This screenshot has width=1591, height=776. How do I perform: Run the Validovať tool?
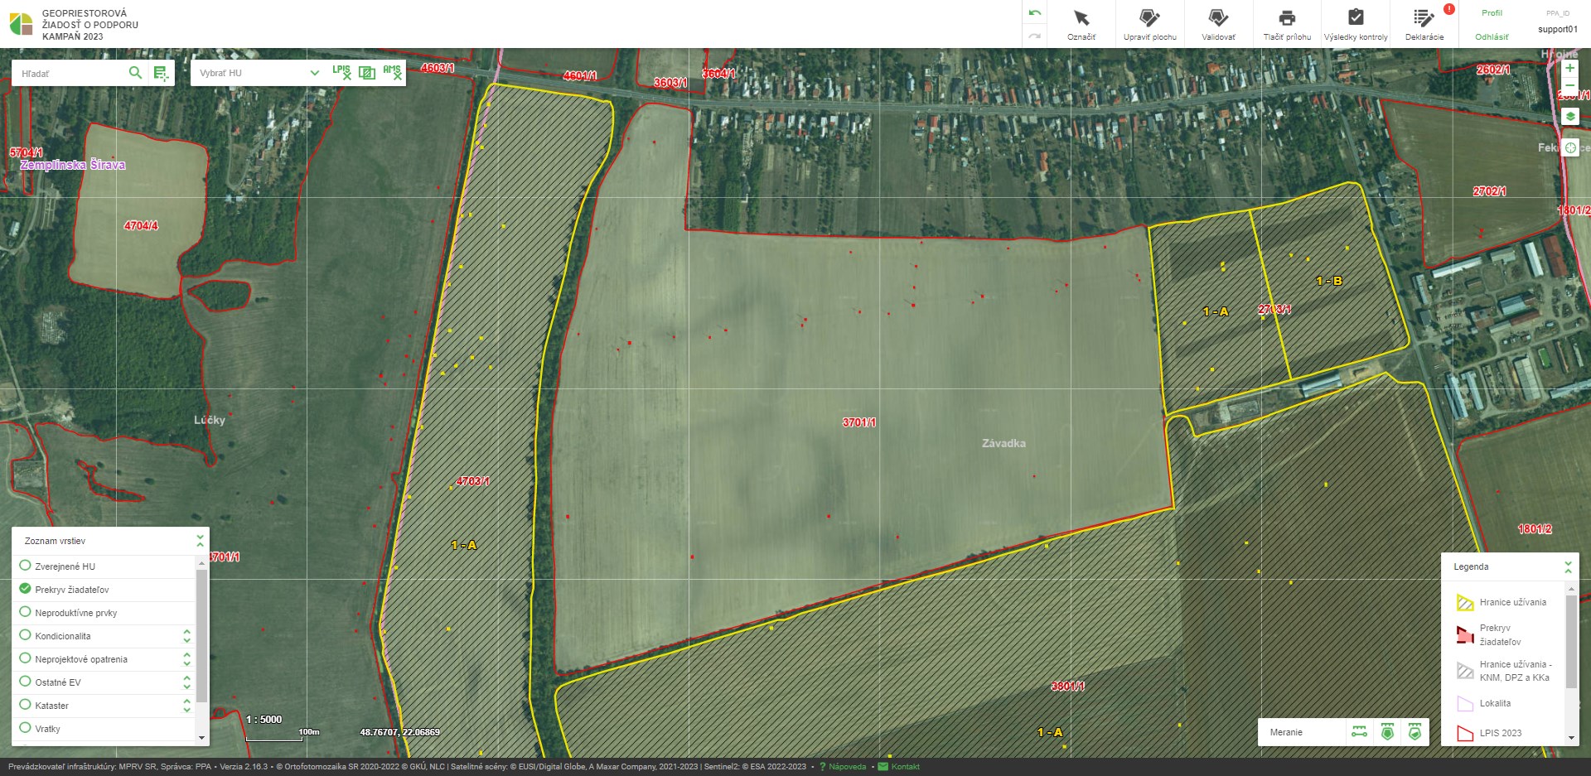[1218, 24]
